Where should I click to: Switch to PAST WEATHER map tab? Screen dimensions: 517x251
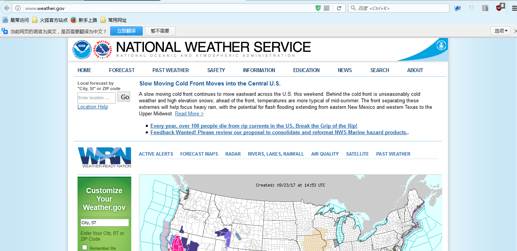click(393, 154)
